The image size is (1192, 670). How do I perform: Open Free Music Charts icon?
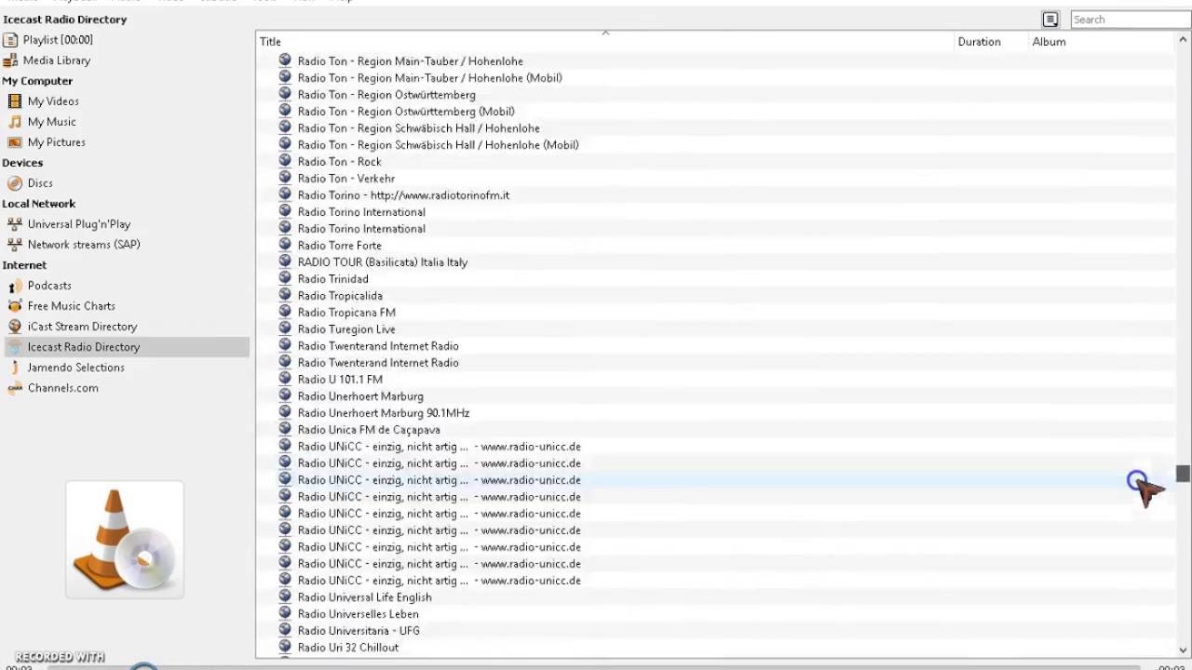15,306
